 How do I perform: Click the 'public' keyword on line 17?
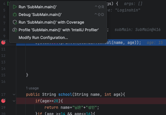click(33, 94)
